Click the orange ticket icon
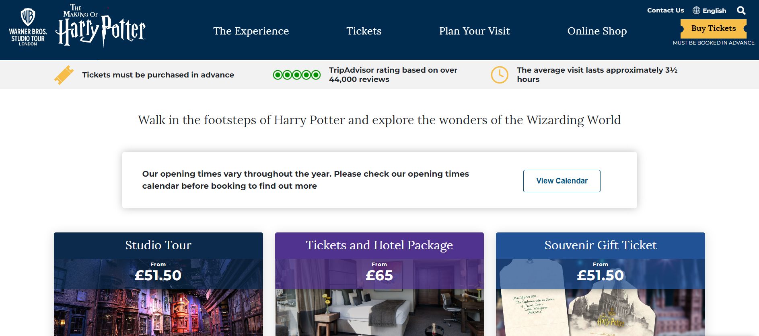This screenshot has width=759, height=336. (64, 75)
